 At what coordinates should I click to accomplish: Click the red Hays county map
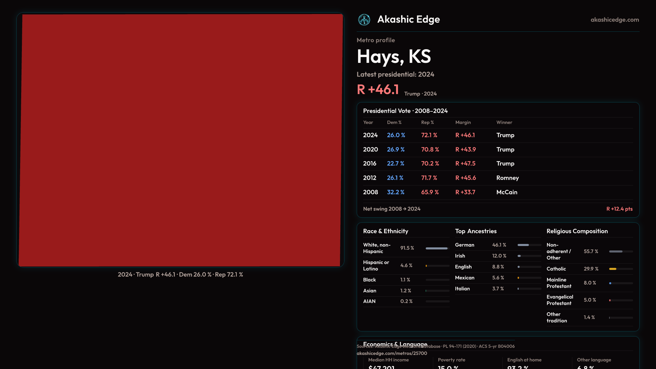pyautogui.click(x=180, y=140)
